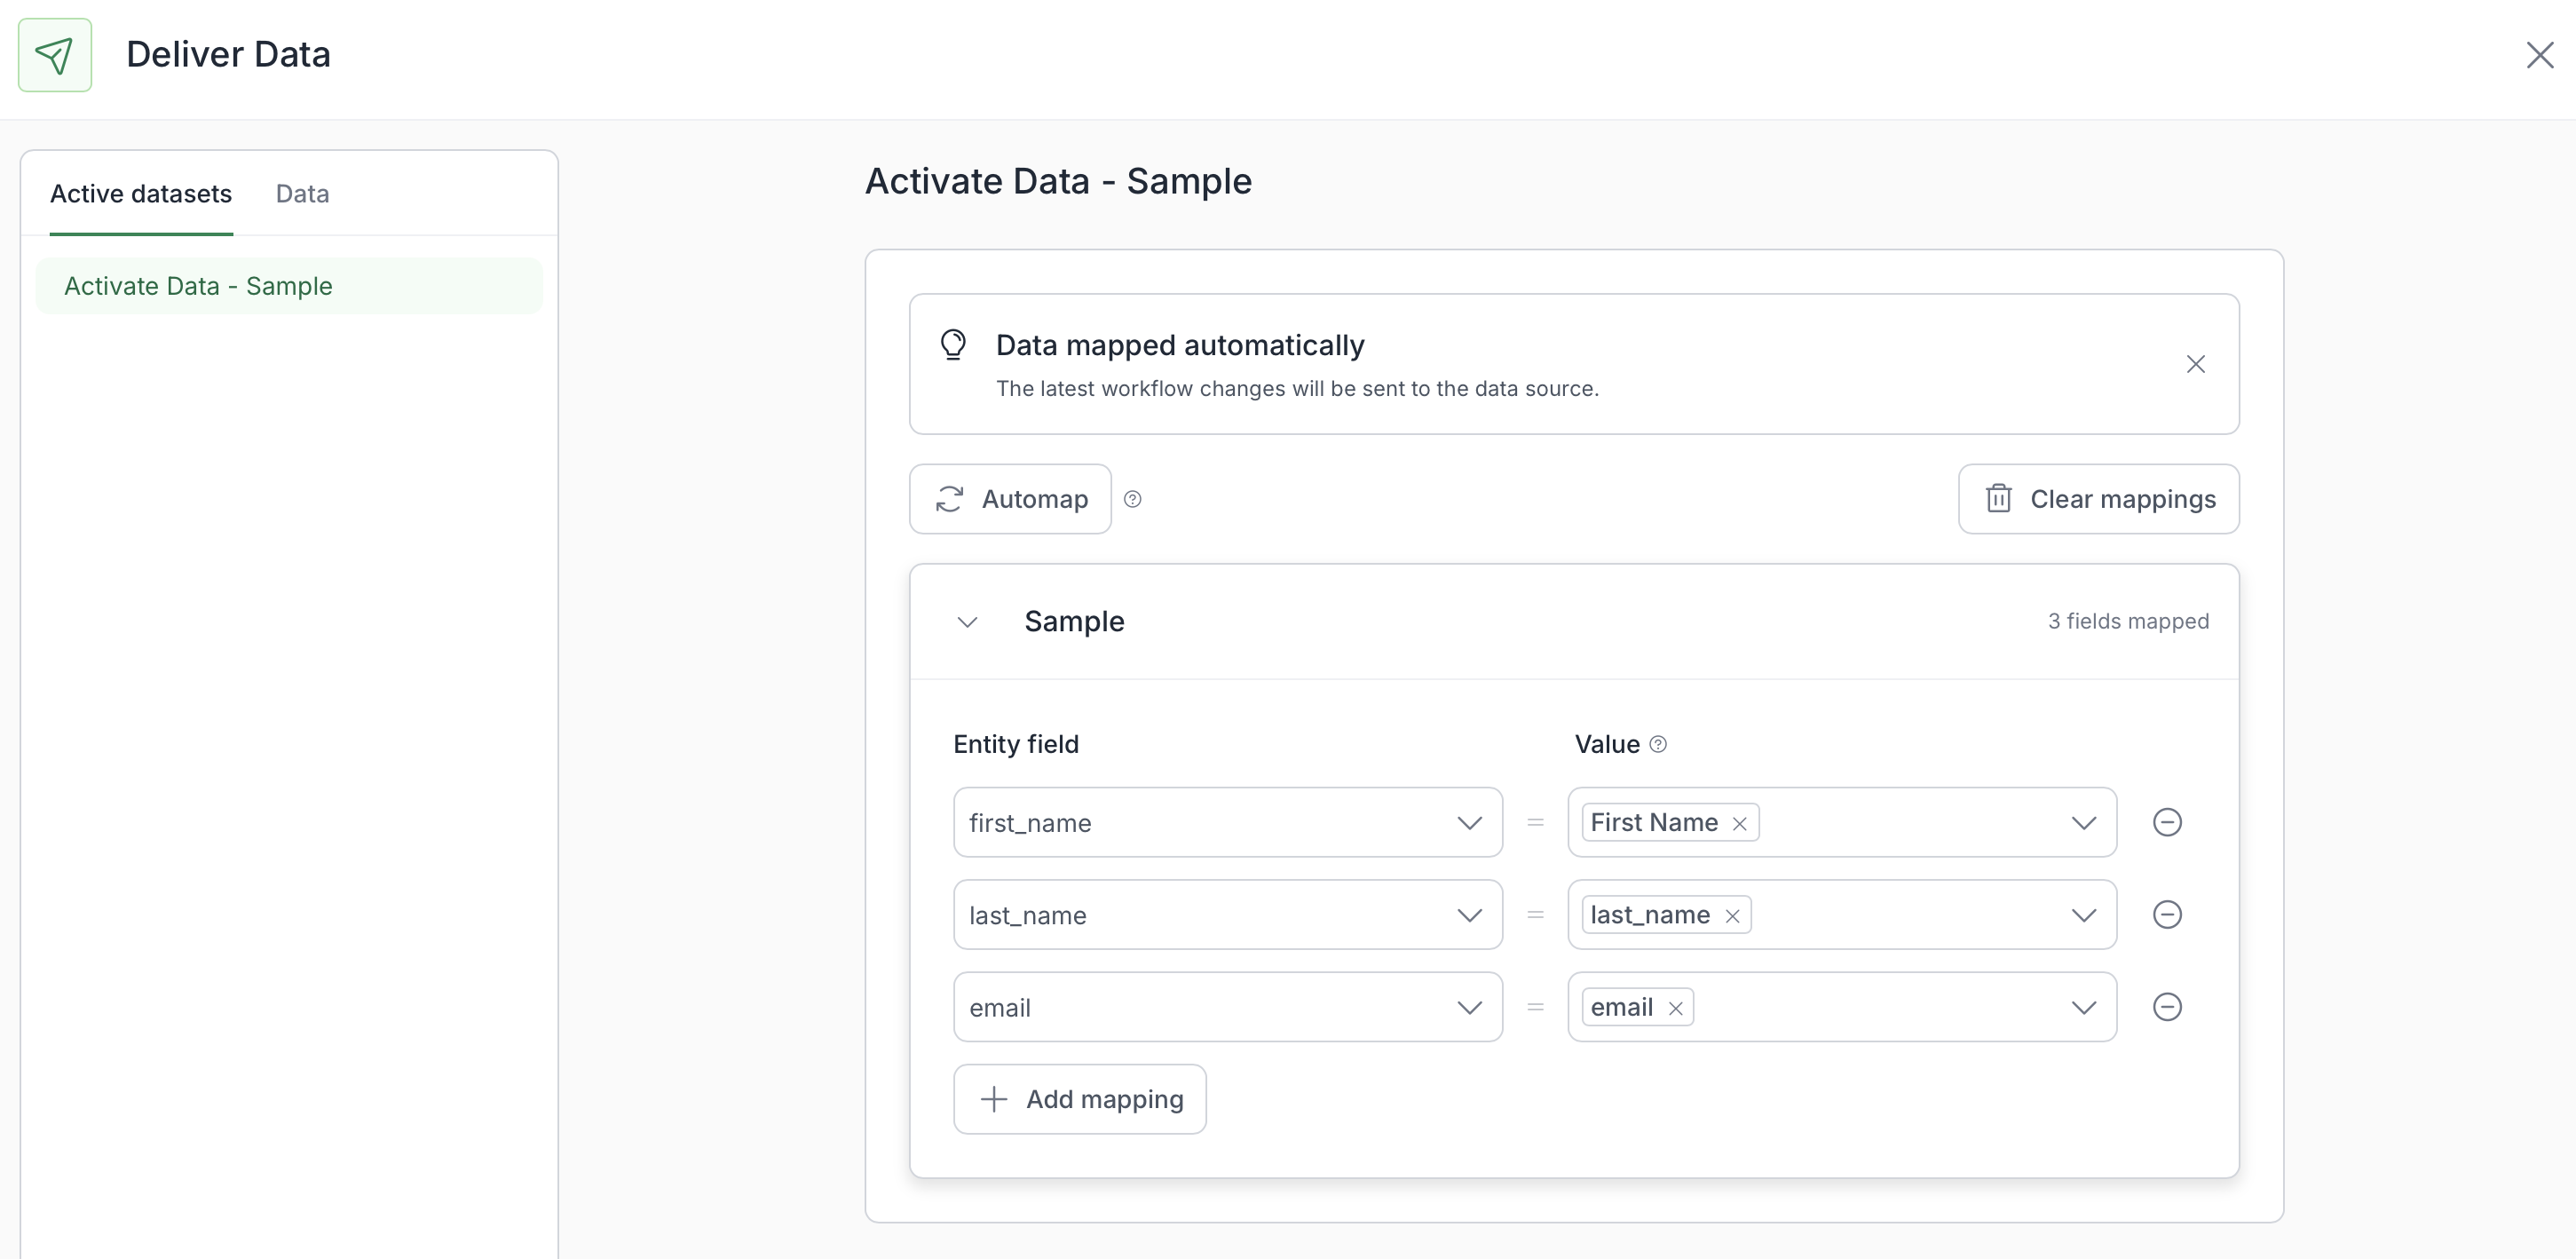Remove the email value tag
Screen dimensions: 2576x1259
pyautogui.click(x=1675, y=1008)
